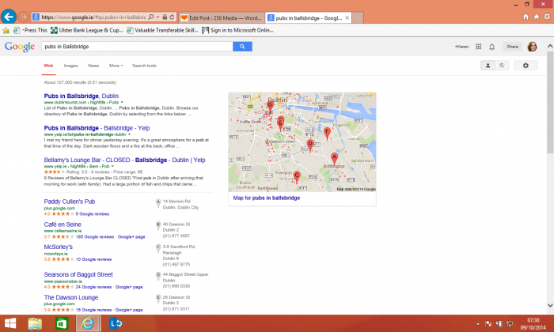The width and height of the screenshot is (554, 332).
Task: Click map marker F on the map
Action: 327,134
